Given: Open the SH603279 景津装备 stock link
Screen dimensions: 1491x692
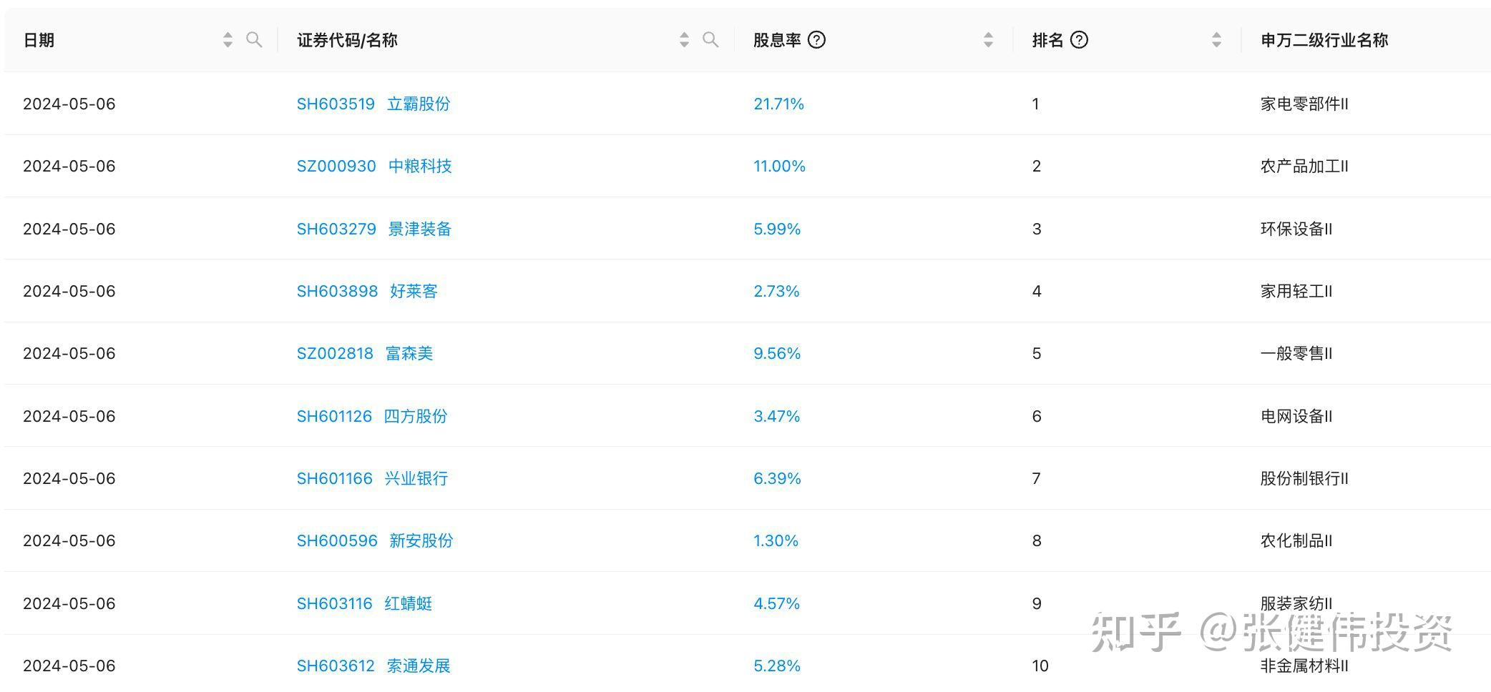Looking at the screenshot, I should [x=374, y=229].
